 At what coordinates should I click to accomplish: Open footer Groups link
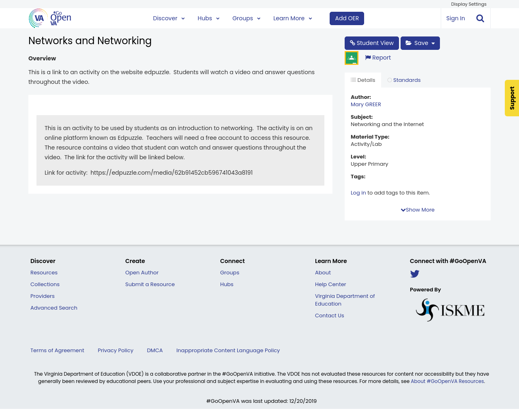pyautogui.click(x=230, y=273)
